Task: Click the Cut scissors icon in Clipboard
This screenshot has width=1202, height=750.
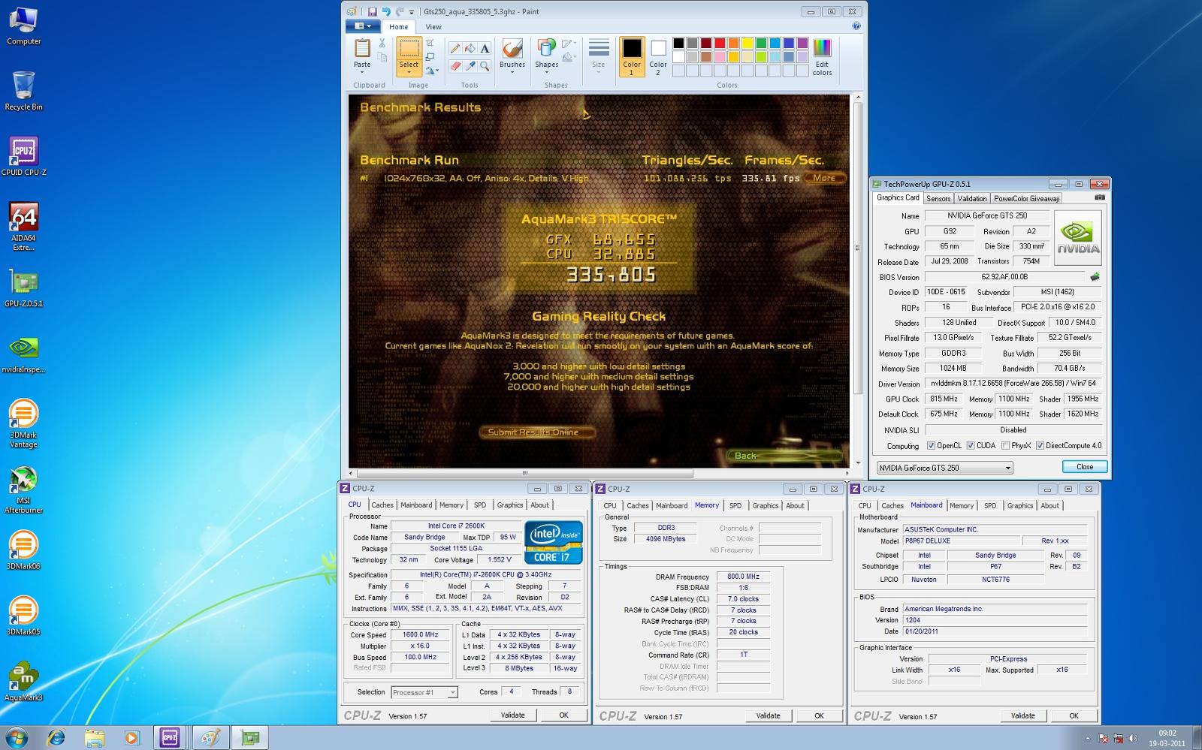Action: pos(382,44)
